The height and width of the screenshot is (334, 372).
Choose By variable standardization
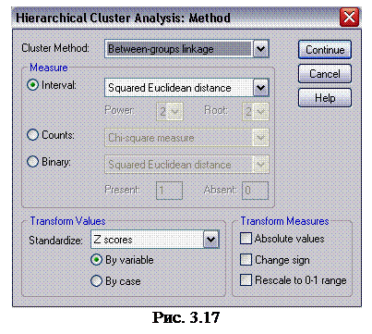[x=96, y=260]
